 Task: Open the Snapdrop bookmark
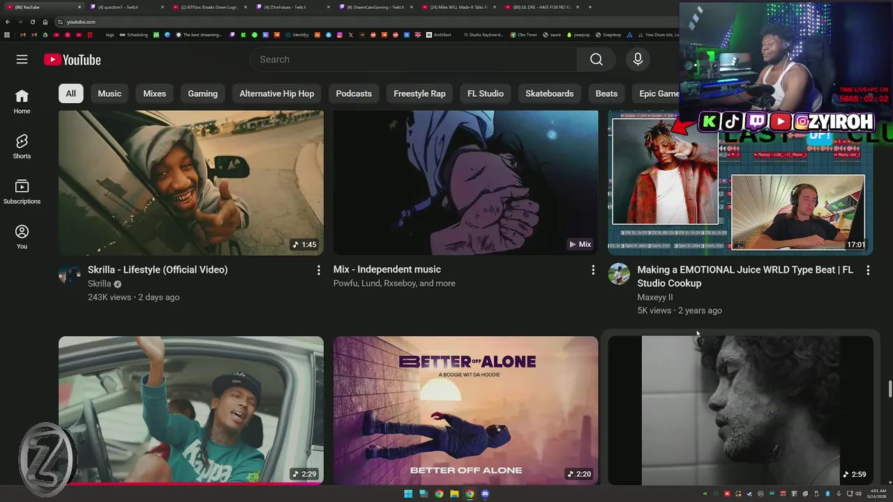click(608, 35)
